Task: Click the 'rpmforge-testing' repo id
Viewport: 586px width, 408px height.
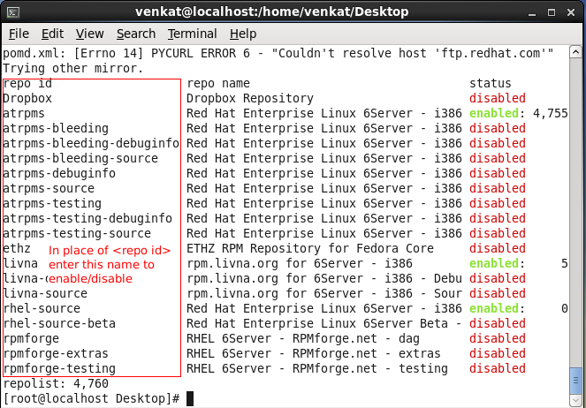Action: 59,369
